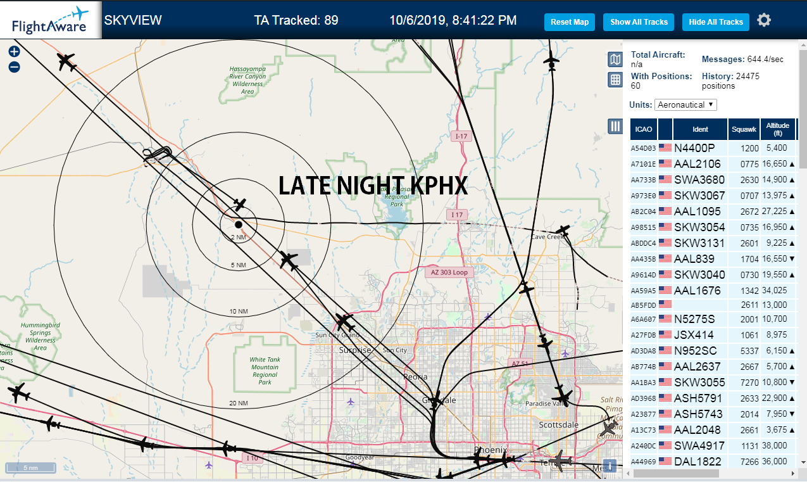
Task: Click the US flag for SWA3680
Action: coord(665,180)
